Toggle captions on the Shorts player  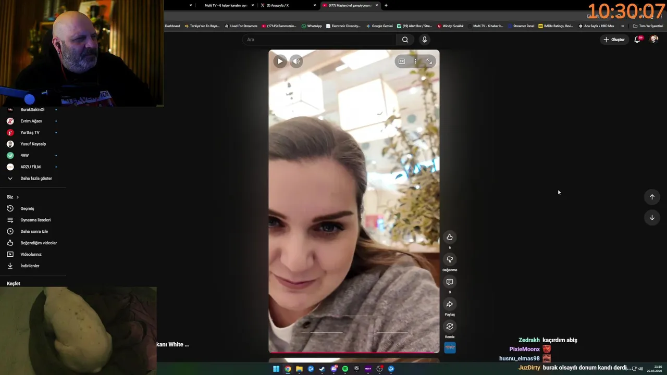click(402, 61)
